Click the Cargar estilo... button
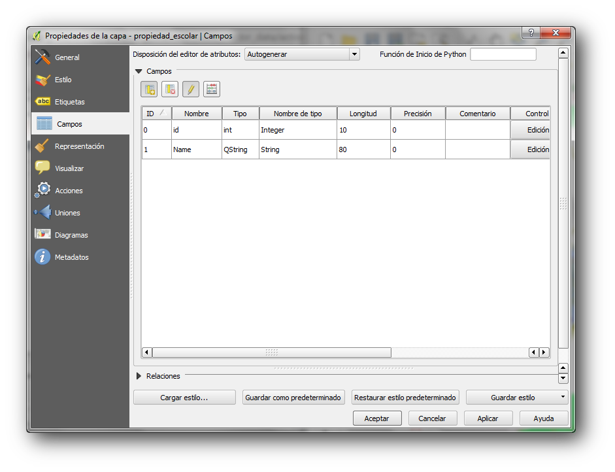 coord(184,398)
